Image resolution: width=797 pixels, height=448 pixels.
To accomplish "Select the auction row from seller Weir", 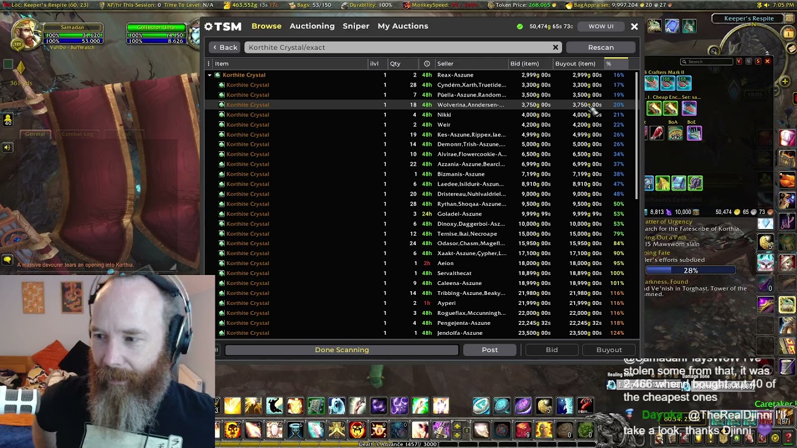I will pos(420,124).
